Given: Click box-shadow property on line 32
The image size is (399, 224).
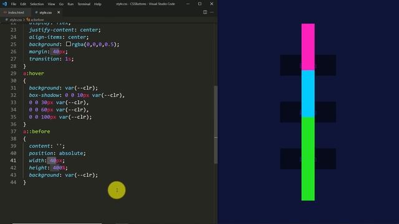Looking at the screenshot, I should [44, 95].
